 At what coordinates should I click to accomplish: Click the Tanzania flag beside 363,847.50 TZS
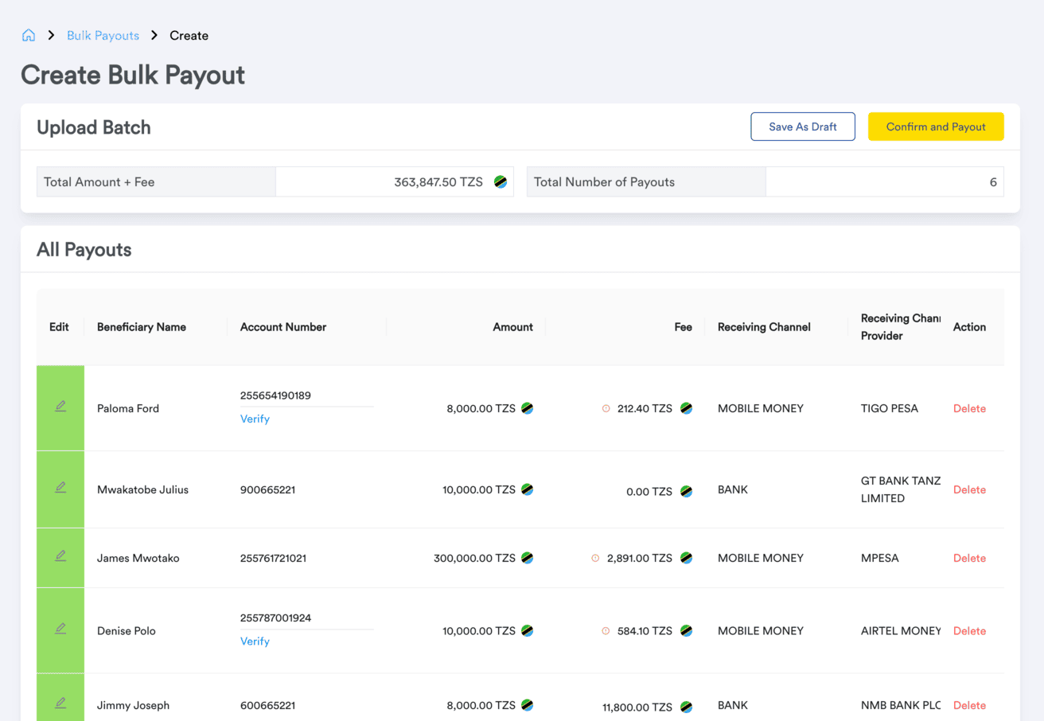501,182
